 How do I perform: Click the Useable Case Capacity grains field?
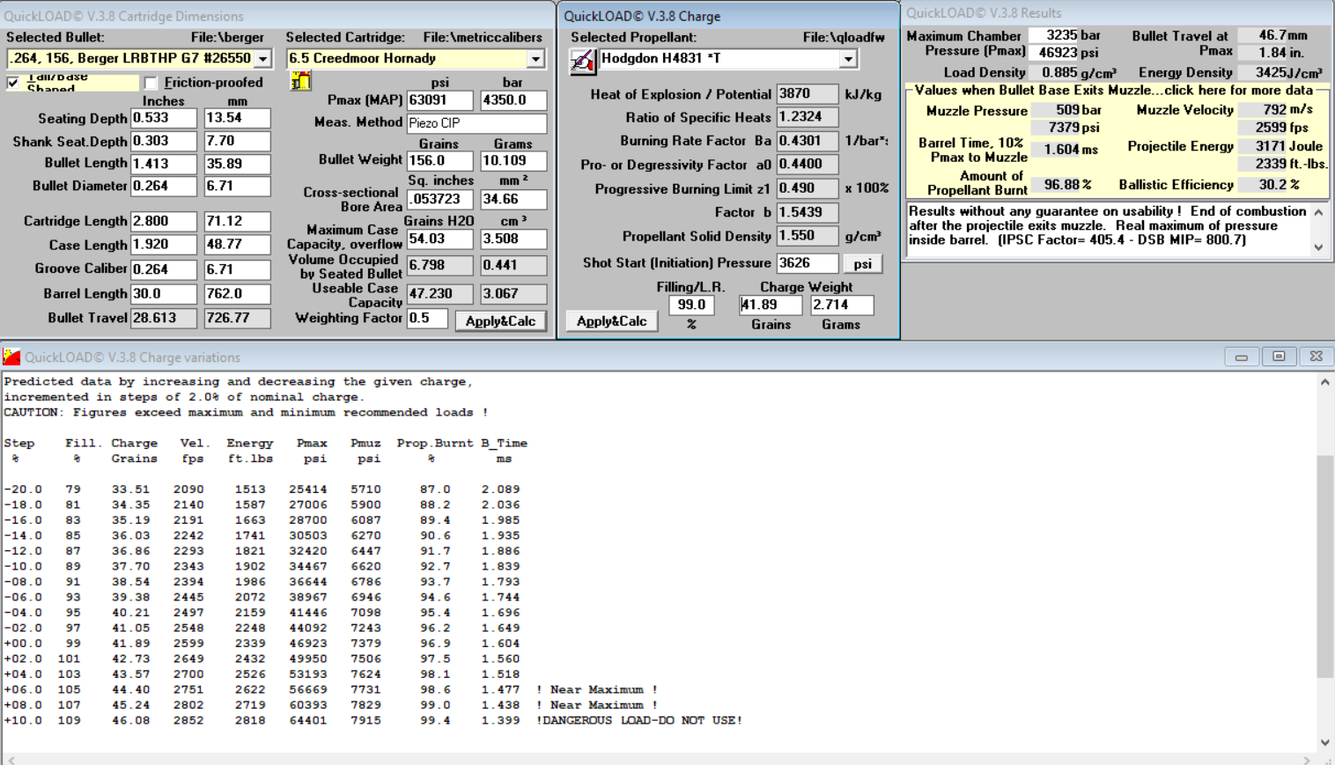pyautogui.click(x=439, y=294)
